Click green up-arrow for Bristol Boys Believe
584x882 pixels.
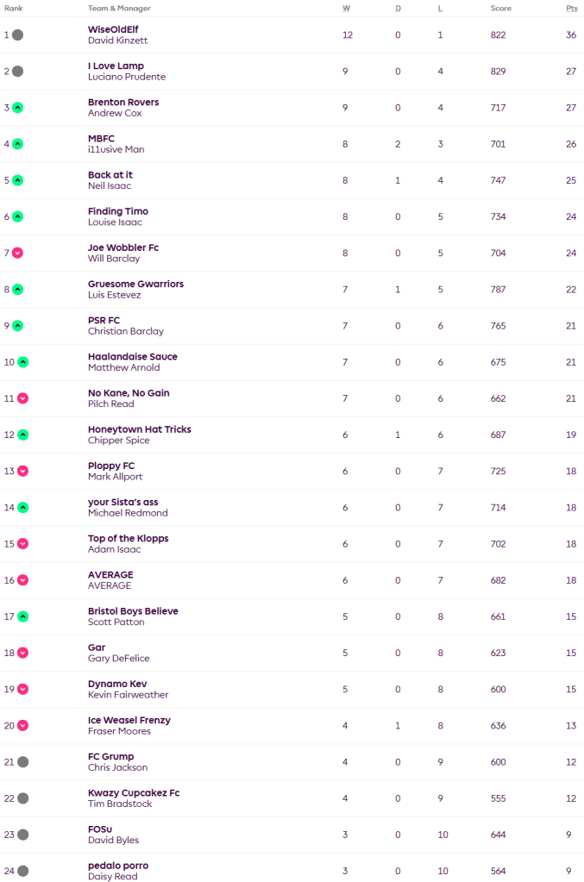click(23, 616)
